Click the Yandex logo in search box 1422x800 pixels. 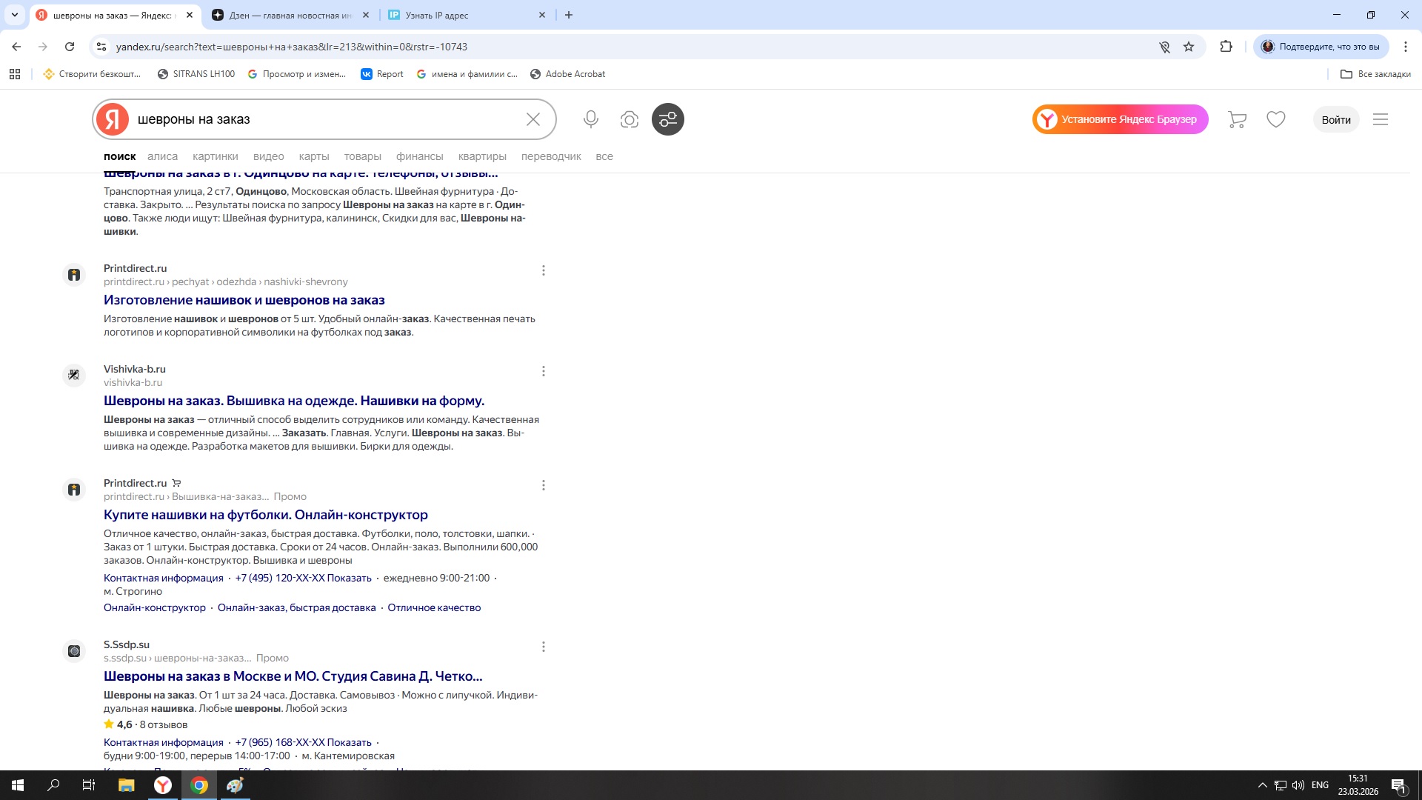point(113,119)
